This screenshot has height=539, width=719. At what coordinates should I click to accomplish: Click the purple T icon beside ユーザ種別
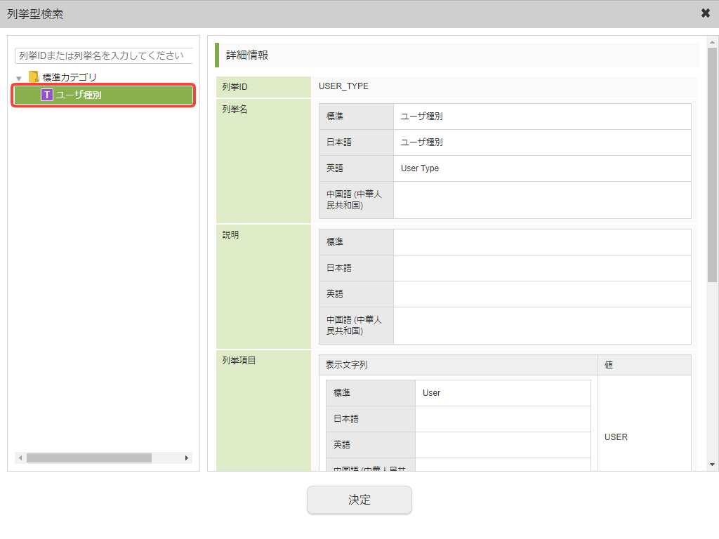[47, 95]
